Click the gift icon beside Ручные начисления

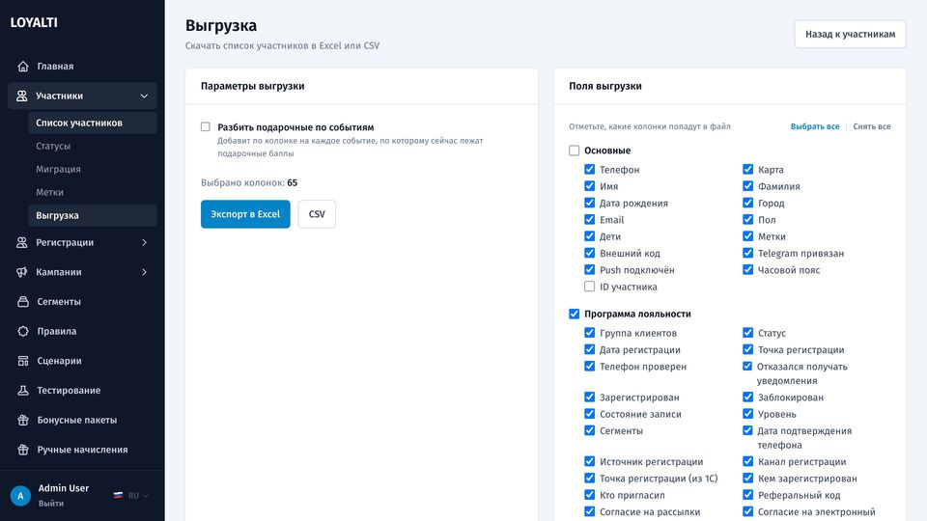(23, 450)
